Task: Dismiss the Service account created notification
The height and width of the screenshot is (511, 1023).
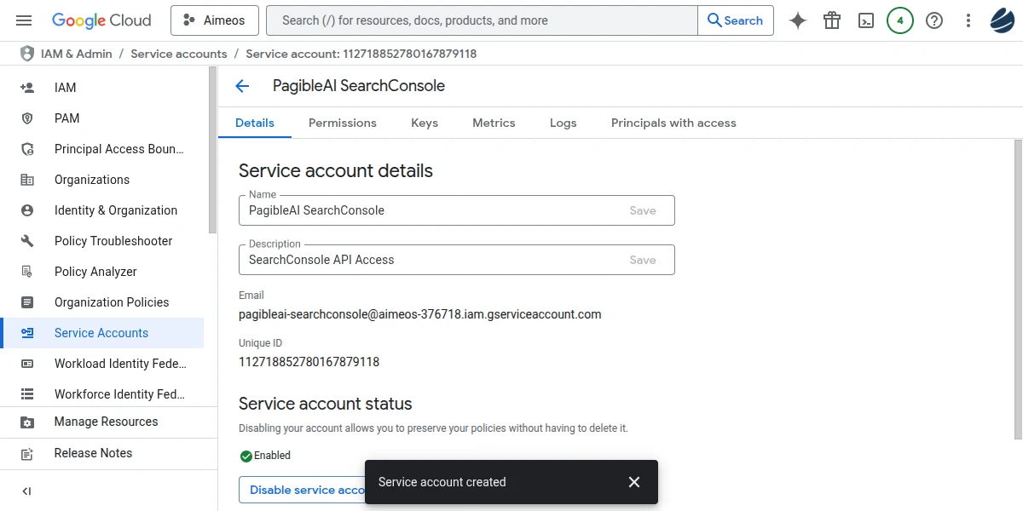Action: pyautogui.click(x=633, y=482)
